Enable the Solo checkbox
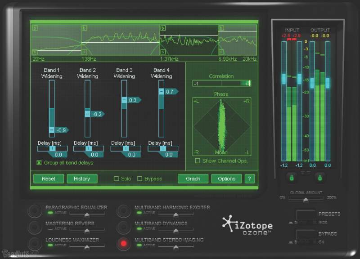Image resolution: width=360 pixels, height=259 pixels. point(116,179)
